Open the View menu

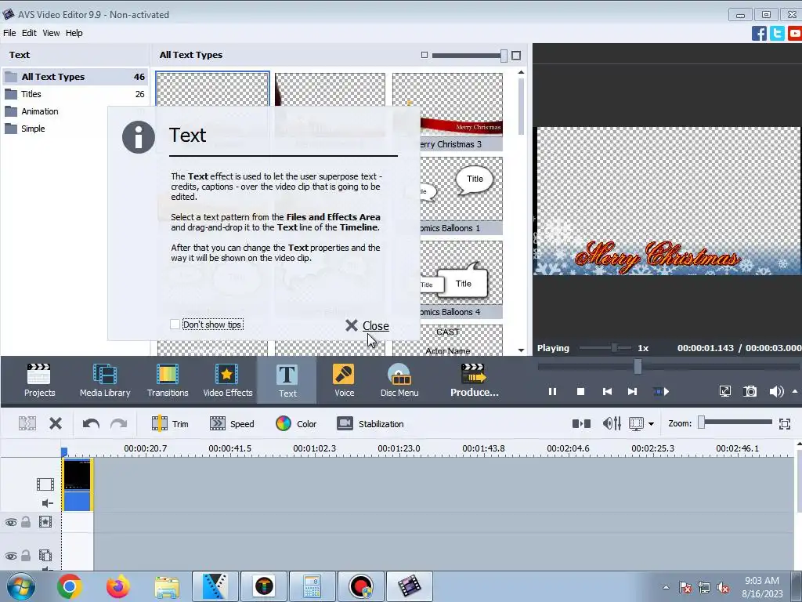coord(51,33)
